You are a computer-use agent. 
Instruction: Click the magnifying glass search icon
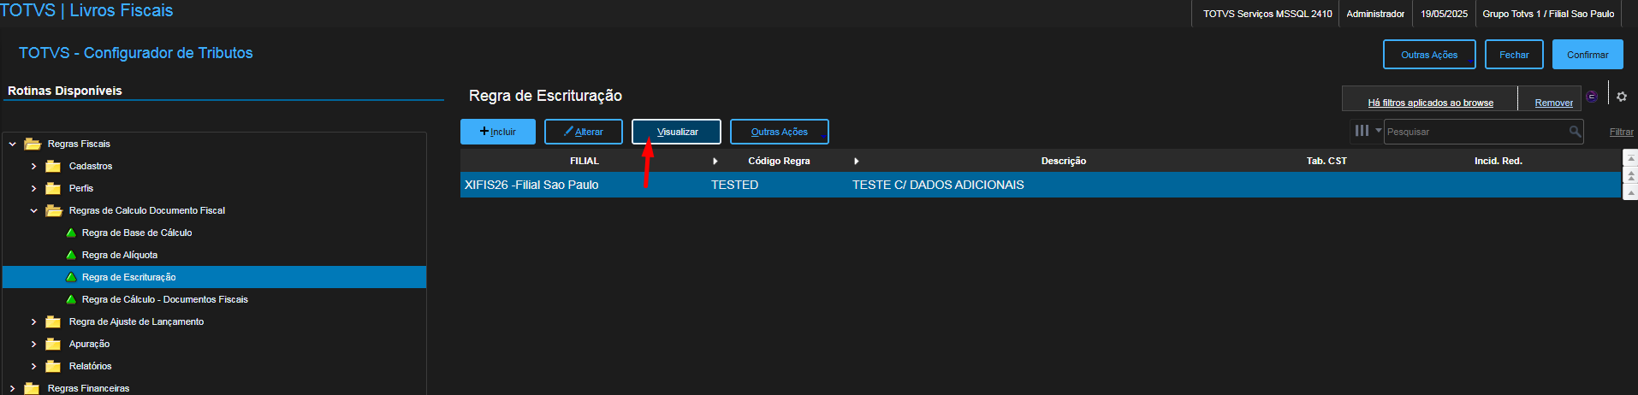pos(1575,132)
